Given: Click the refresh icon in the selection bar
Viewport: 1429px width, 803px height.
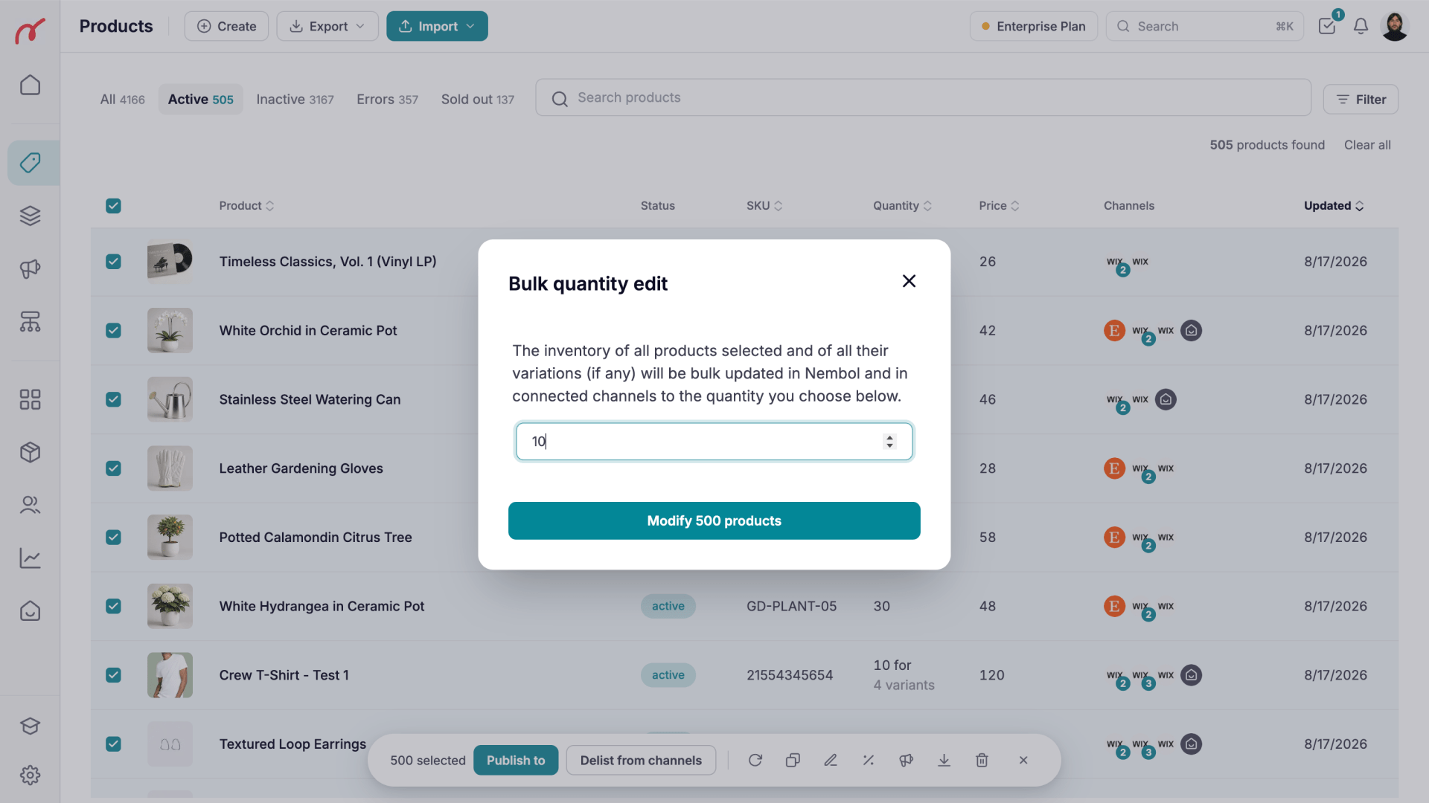Looking at the screenshot, I should (x=755, y=760).
